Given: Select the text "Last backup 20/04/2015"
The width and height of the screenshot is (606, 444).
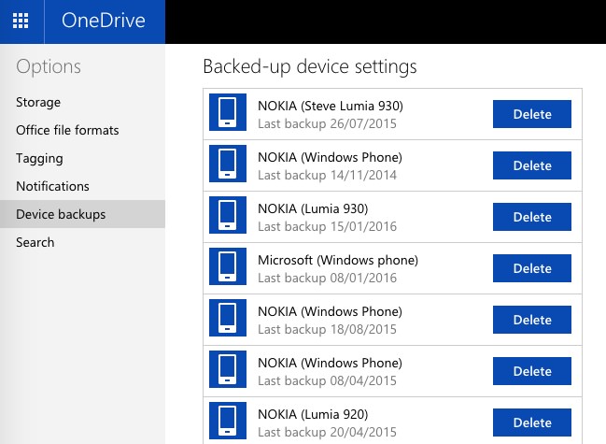Looking at the screenshot, I should (x=327, y=433).
